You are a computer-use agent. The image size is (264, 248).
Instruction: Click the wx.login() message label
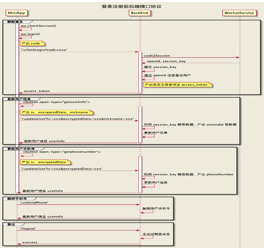[x=30, y=34]
